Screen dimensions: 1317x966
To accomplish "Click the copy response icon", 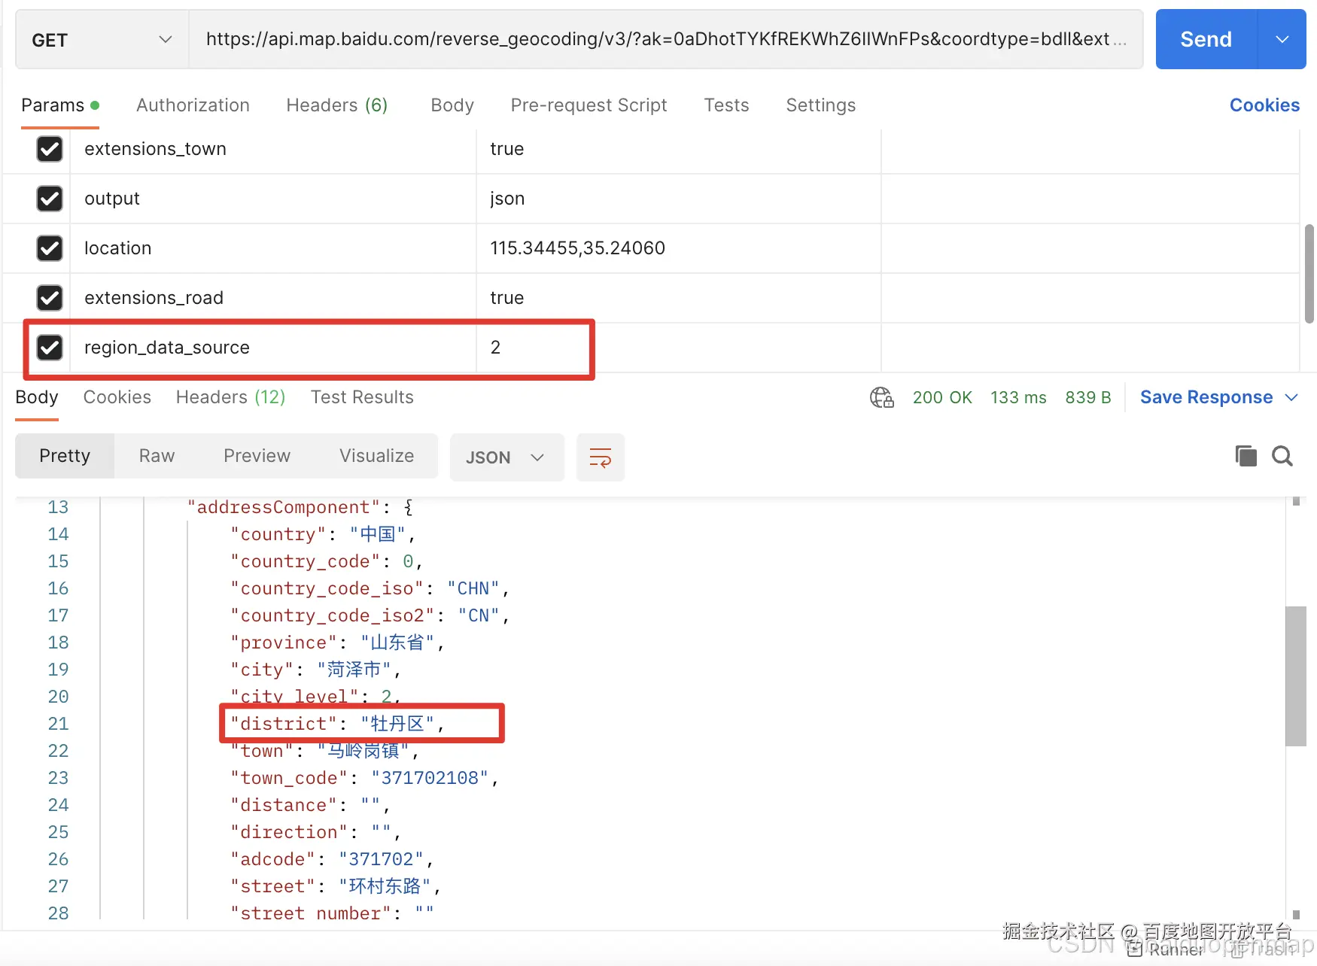I will 1246,456.
